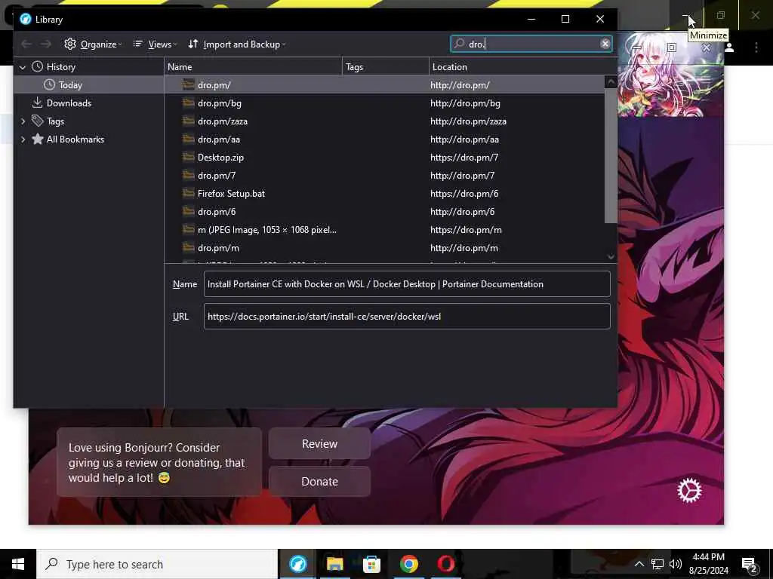Screen dimensions: 773x579
Task: Maximize the Library window
Action: click(x=565, y=19)
